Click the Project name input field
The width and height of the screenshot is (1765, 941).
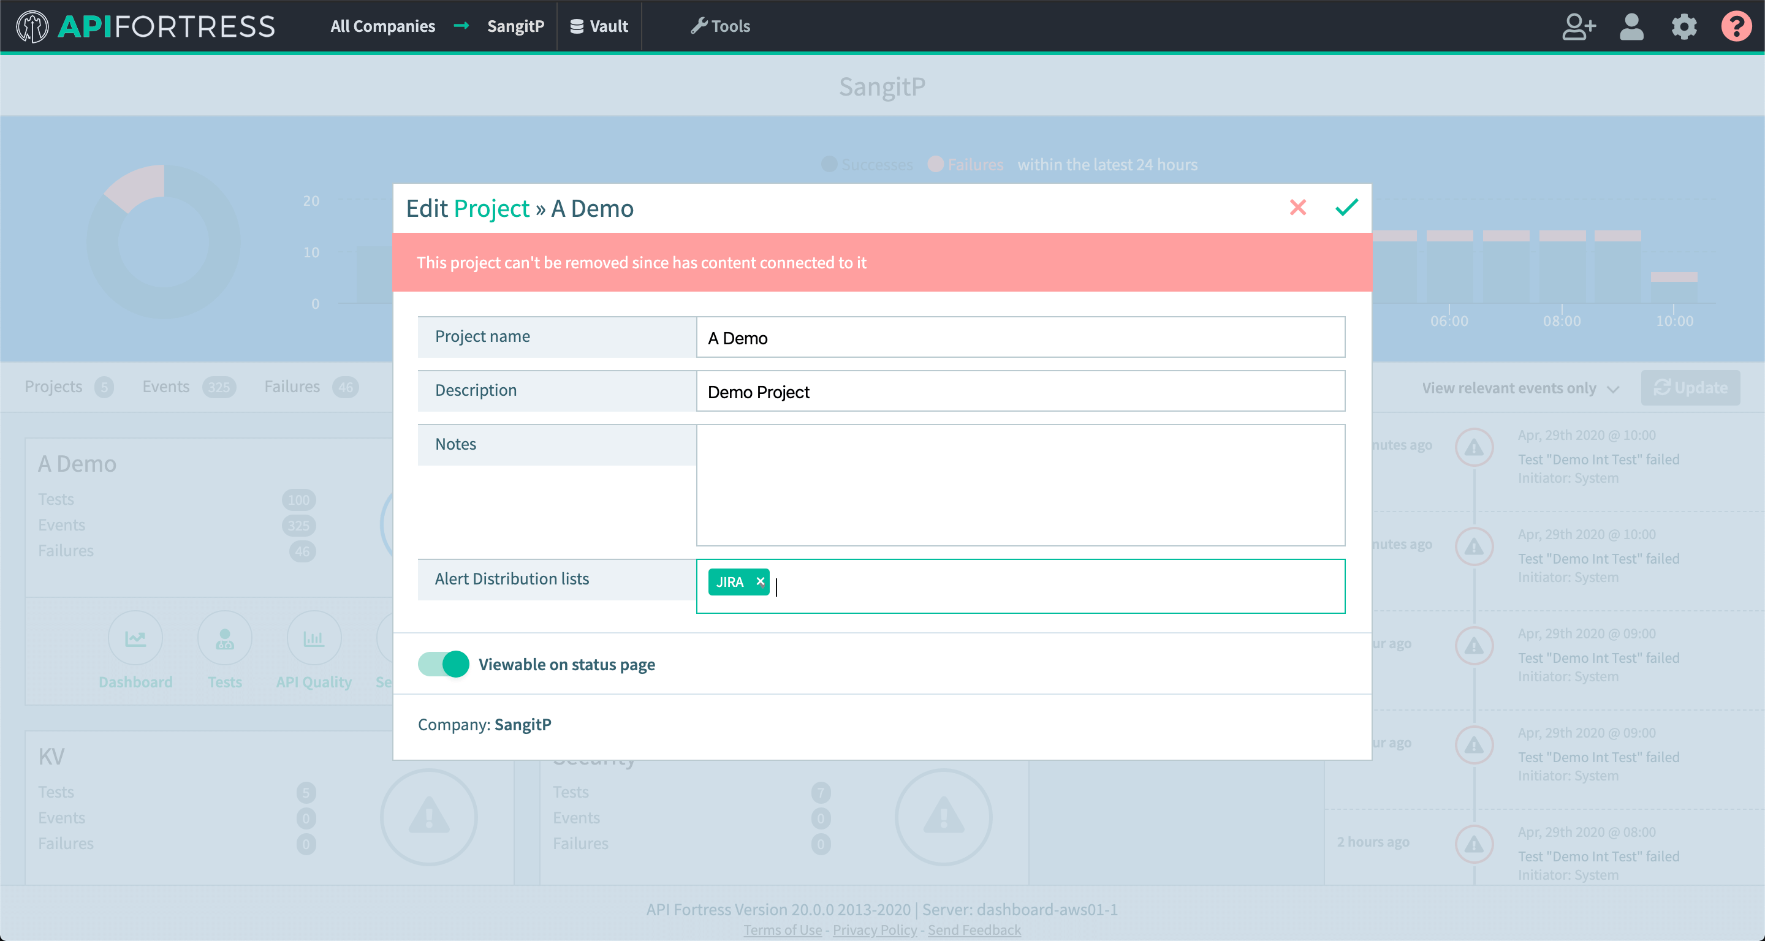1020,338
